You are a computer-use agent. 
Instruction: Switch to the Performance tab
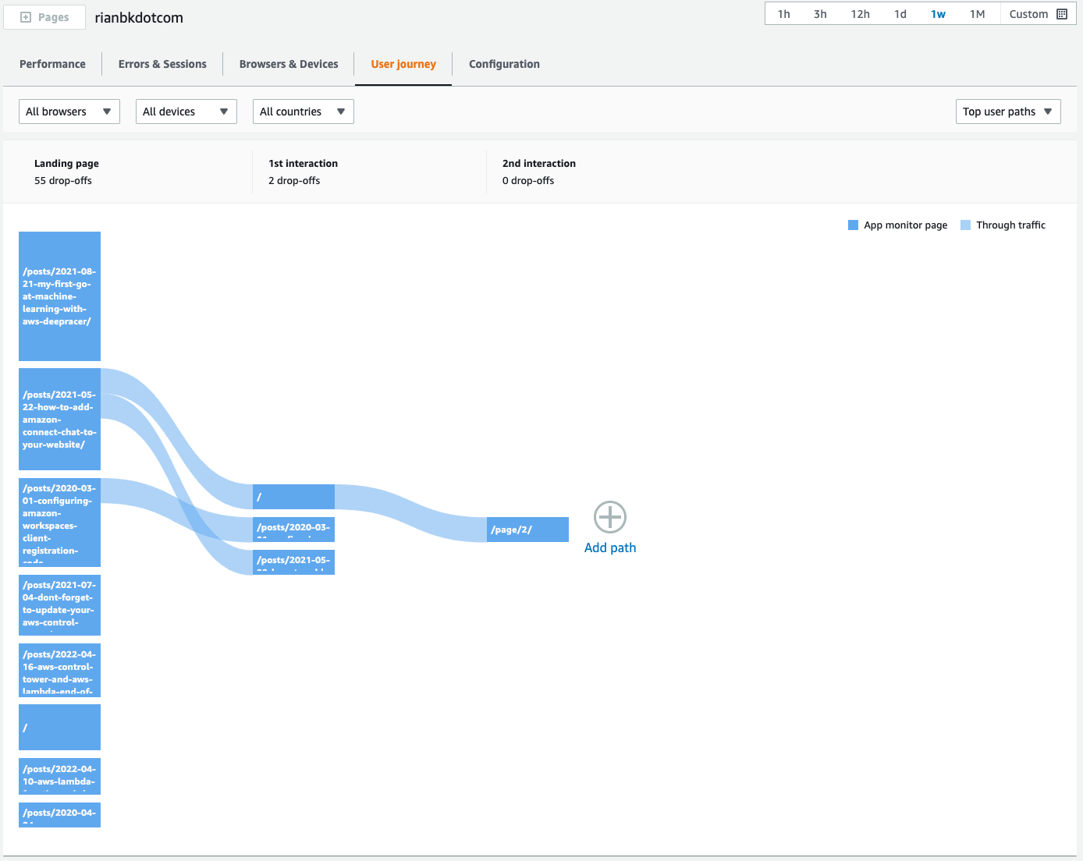point(52,64)
